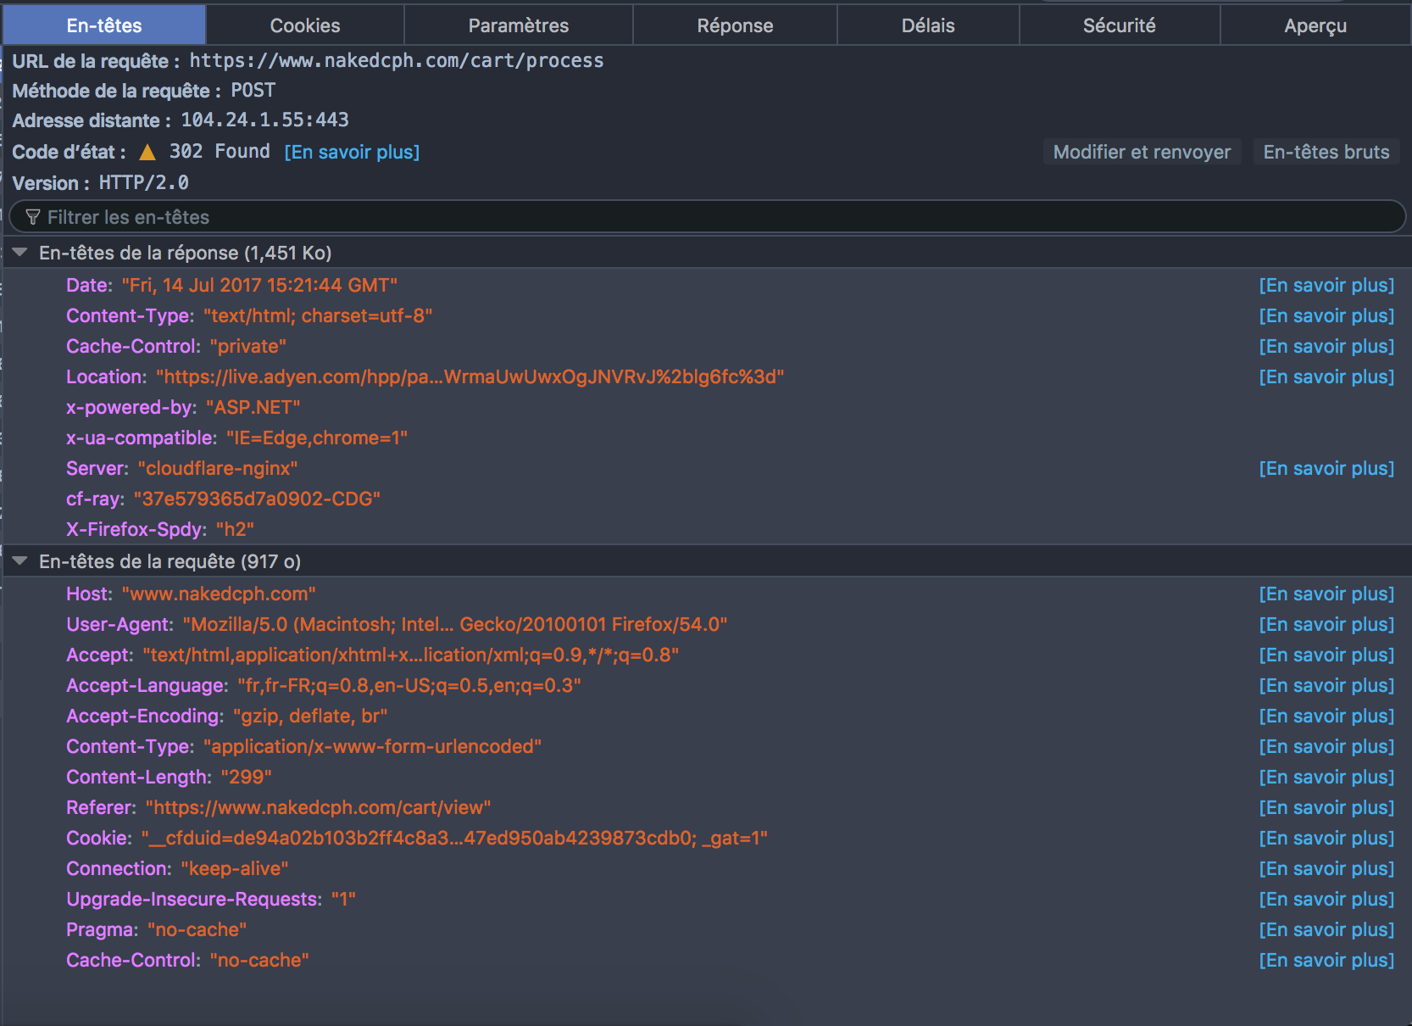Image resolution: width=1412 pixels, height=1026 pixels.
Task: Open the Sécurité tab
Action: coord(1119,25)
